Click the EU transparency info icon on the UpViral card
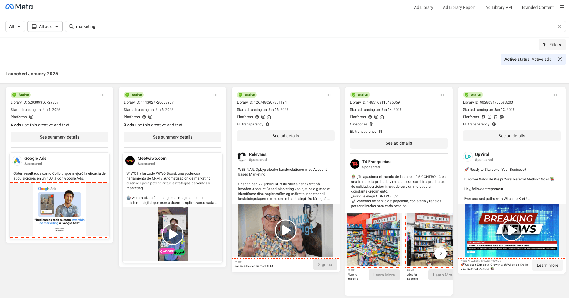This screenshot has height=298, width=569. tap(494, 124)
